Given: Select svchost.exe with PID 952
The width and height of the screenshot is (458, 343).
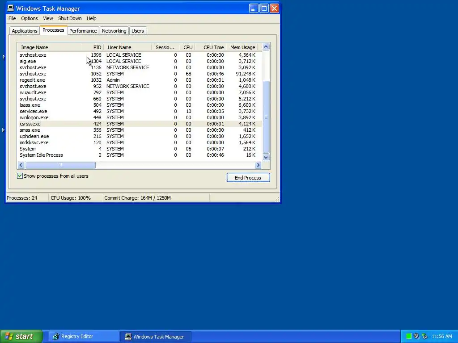Looking at the screenshot, I should click(140, 86).
